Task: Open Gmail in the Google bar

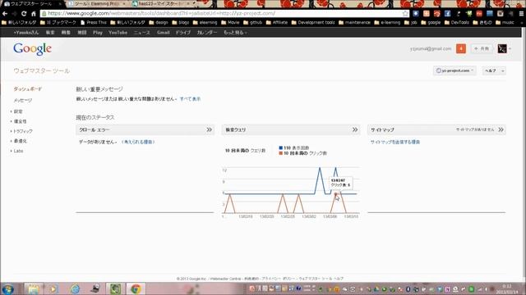Action: tap(163, 33)
